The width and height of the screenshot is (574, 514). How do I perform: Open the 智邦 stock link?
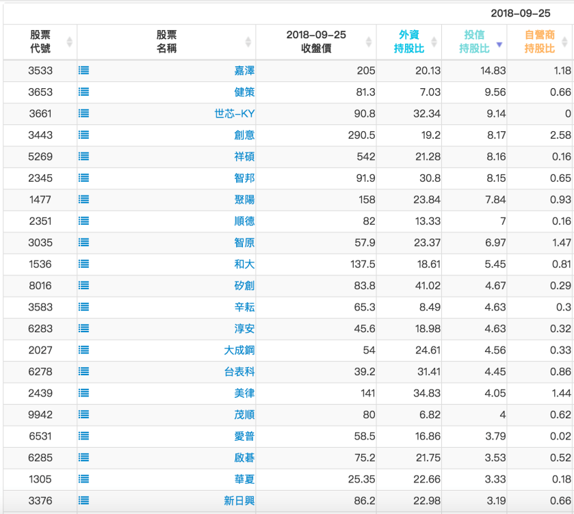point(244,178)
